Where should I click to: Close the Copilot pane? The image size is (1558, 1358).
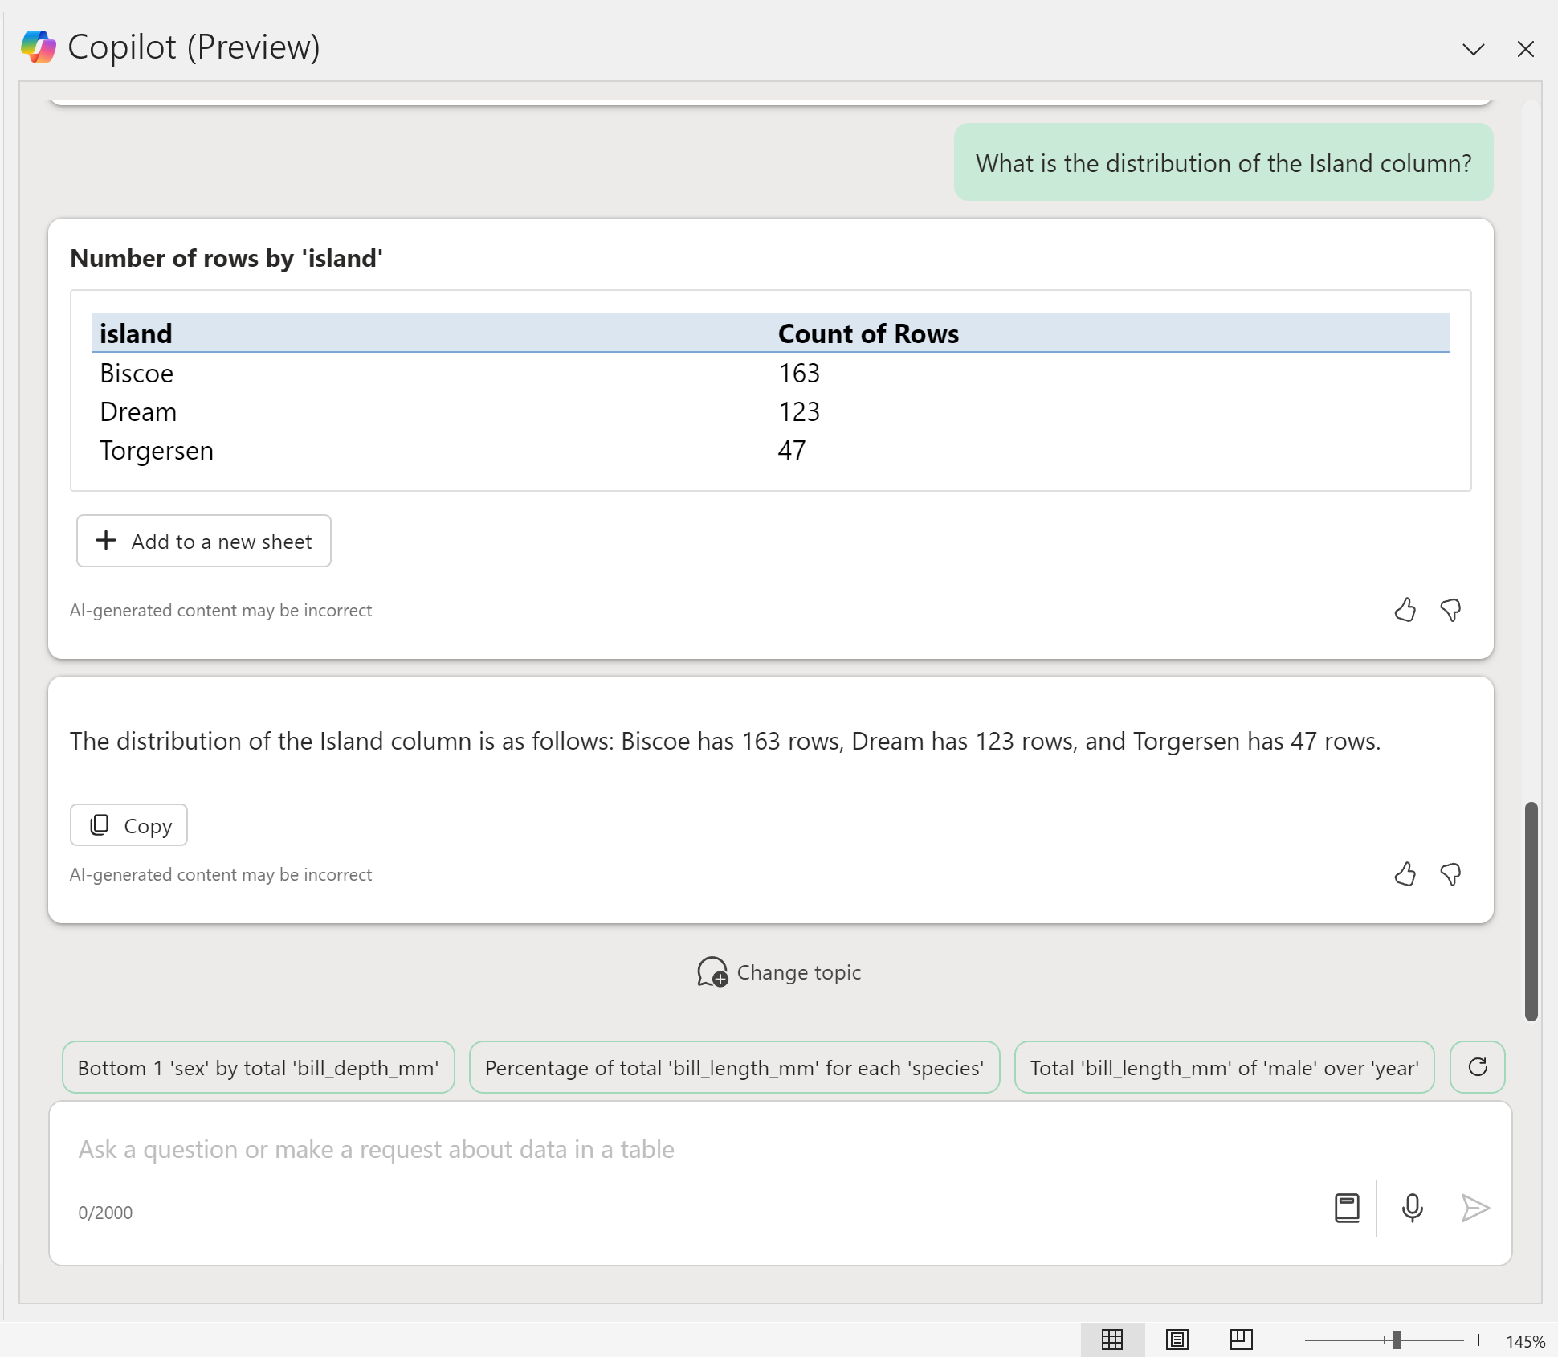[1525, 49]
